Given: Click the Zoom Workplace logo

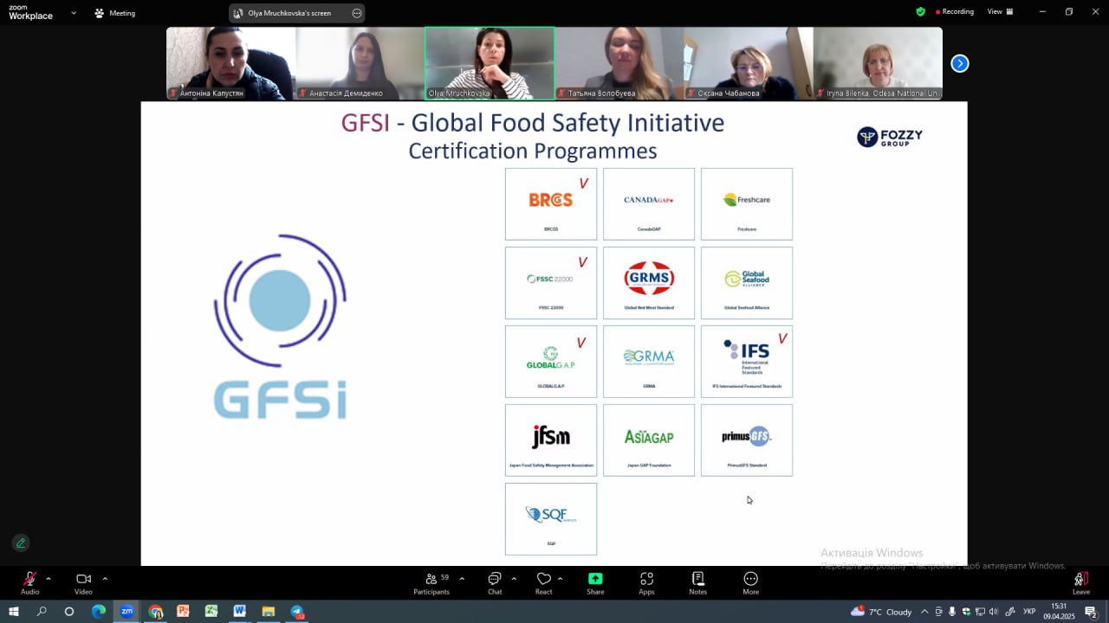Looking at the screenshot, I should click(31, 13).
